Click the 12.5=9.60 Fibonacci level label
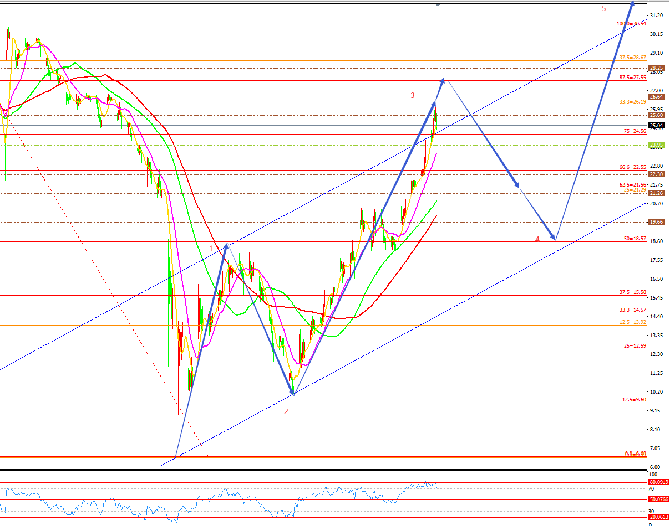This screenshot has height=526, width=670. (x=633, y=399)
